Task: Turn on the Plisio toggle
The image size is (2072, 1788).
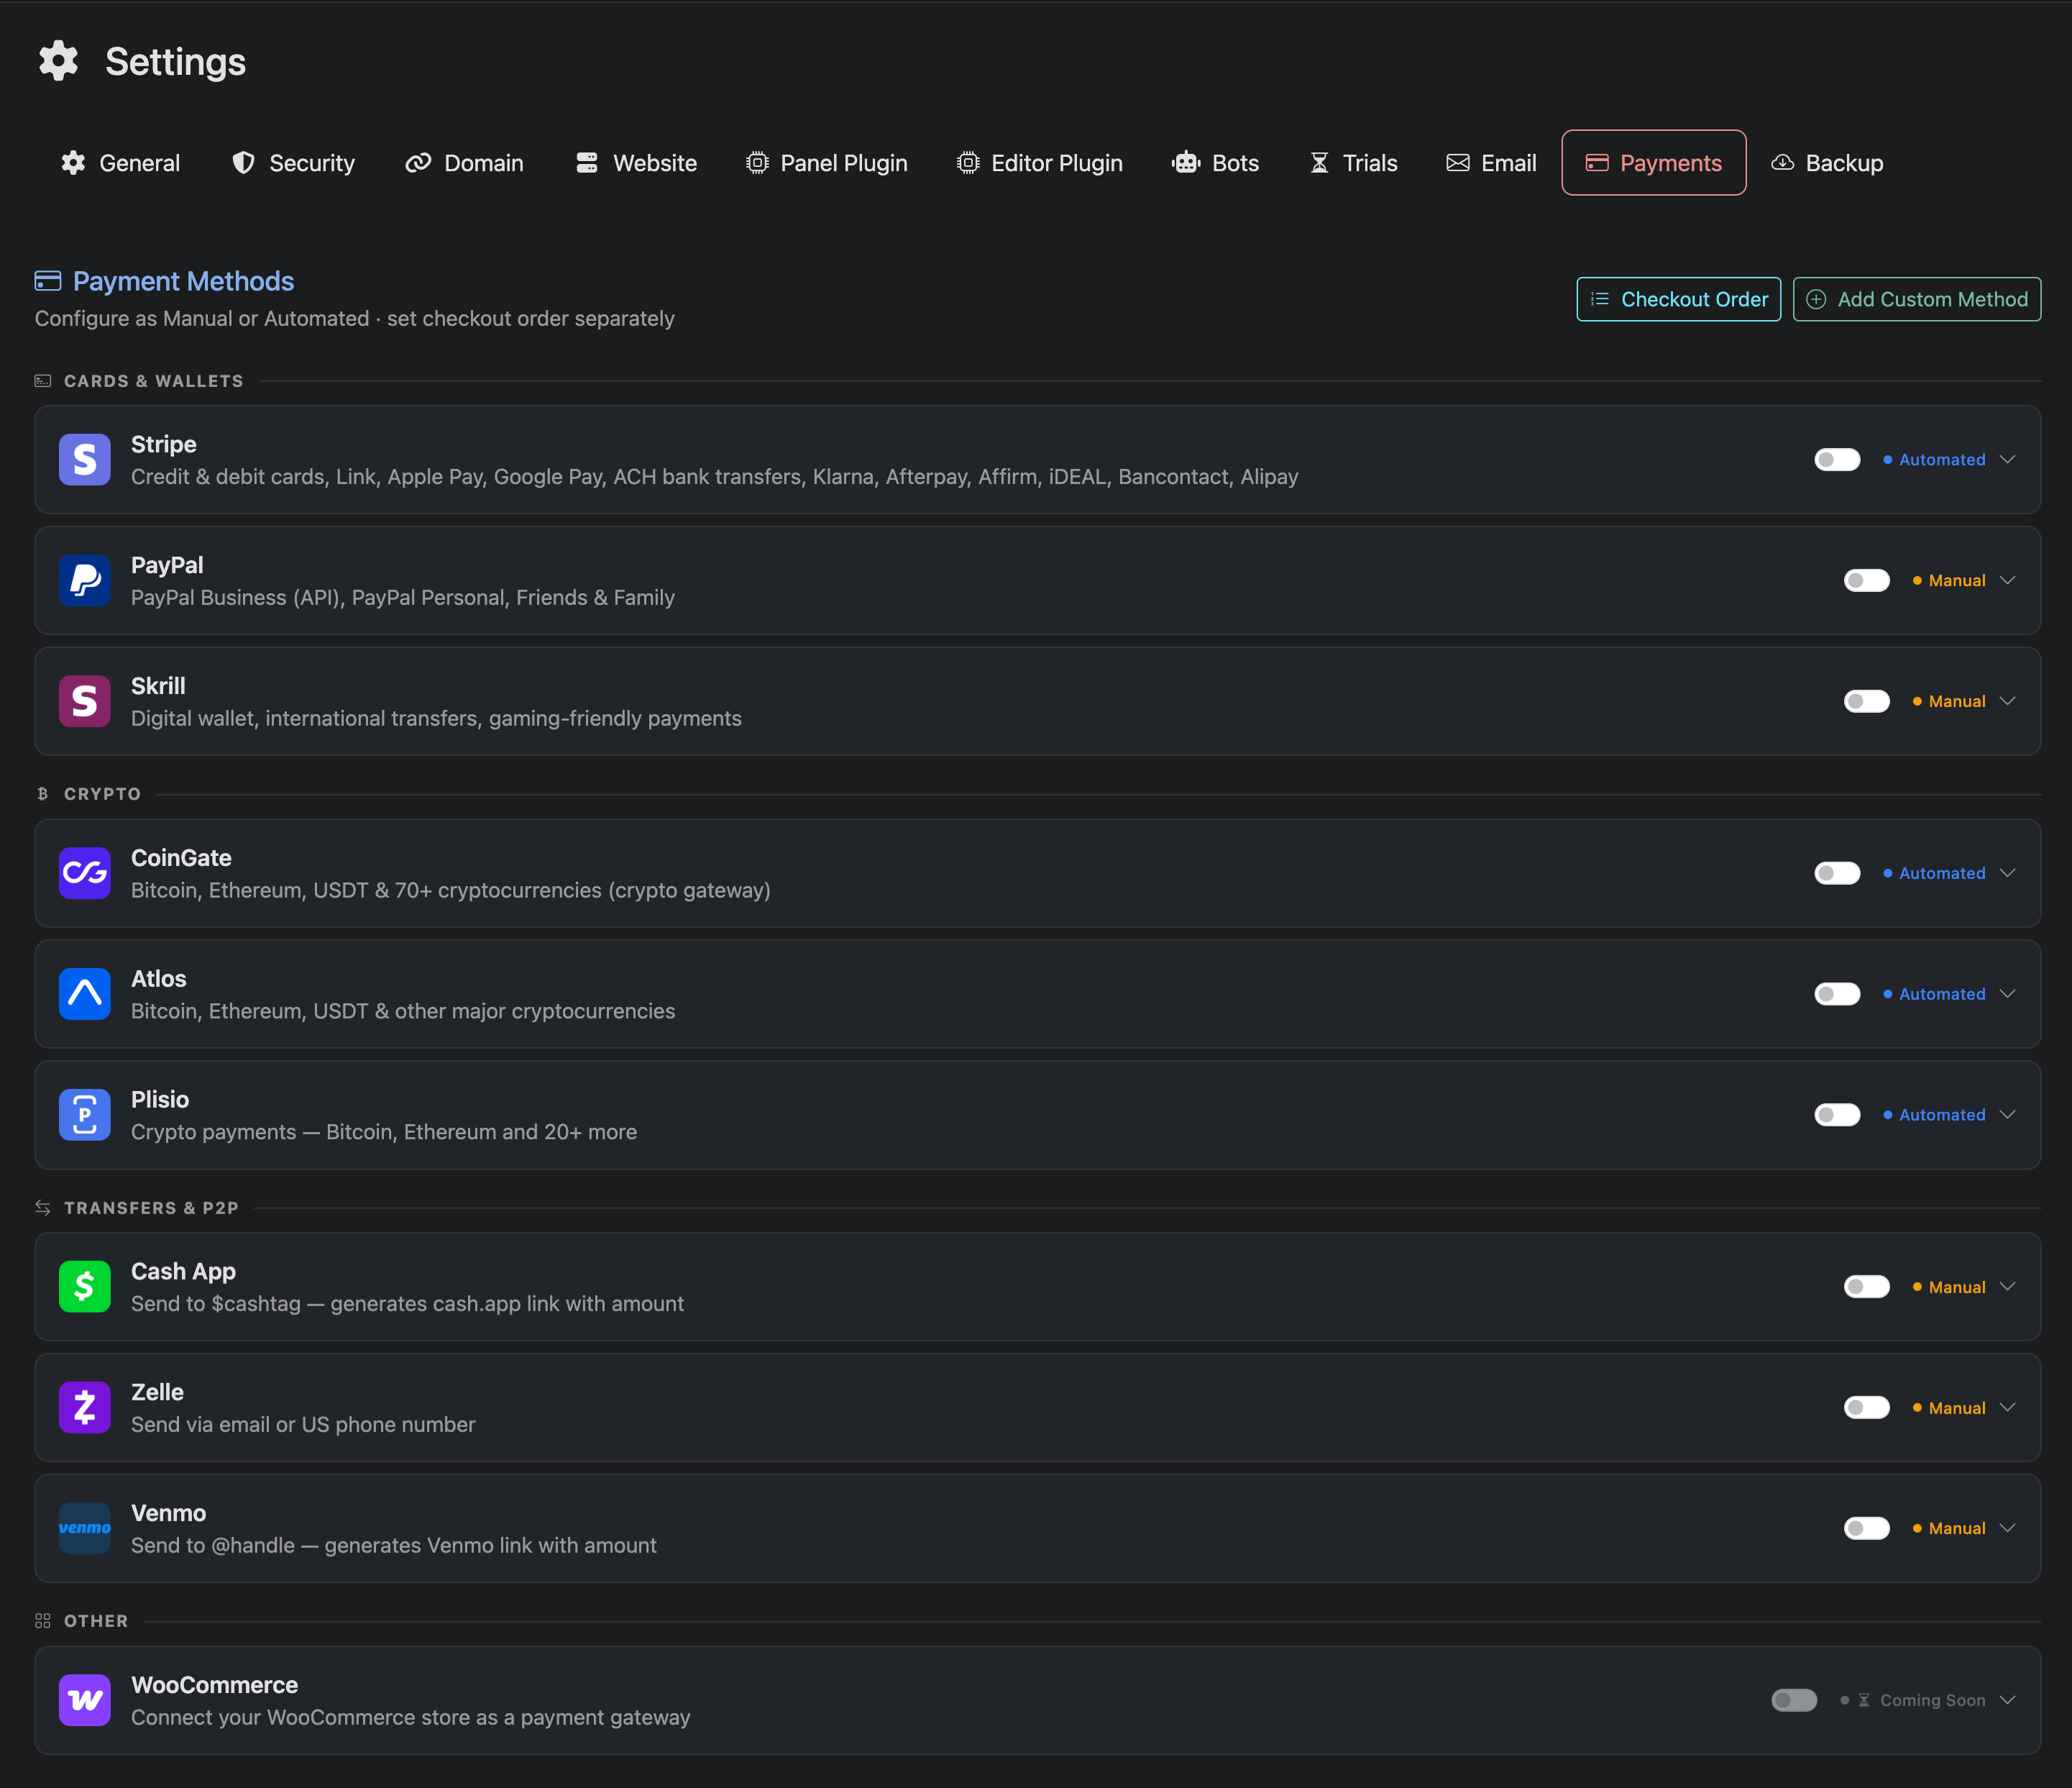Action: click(x=1837, y=1115)
